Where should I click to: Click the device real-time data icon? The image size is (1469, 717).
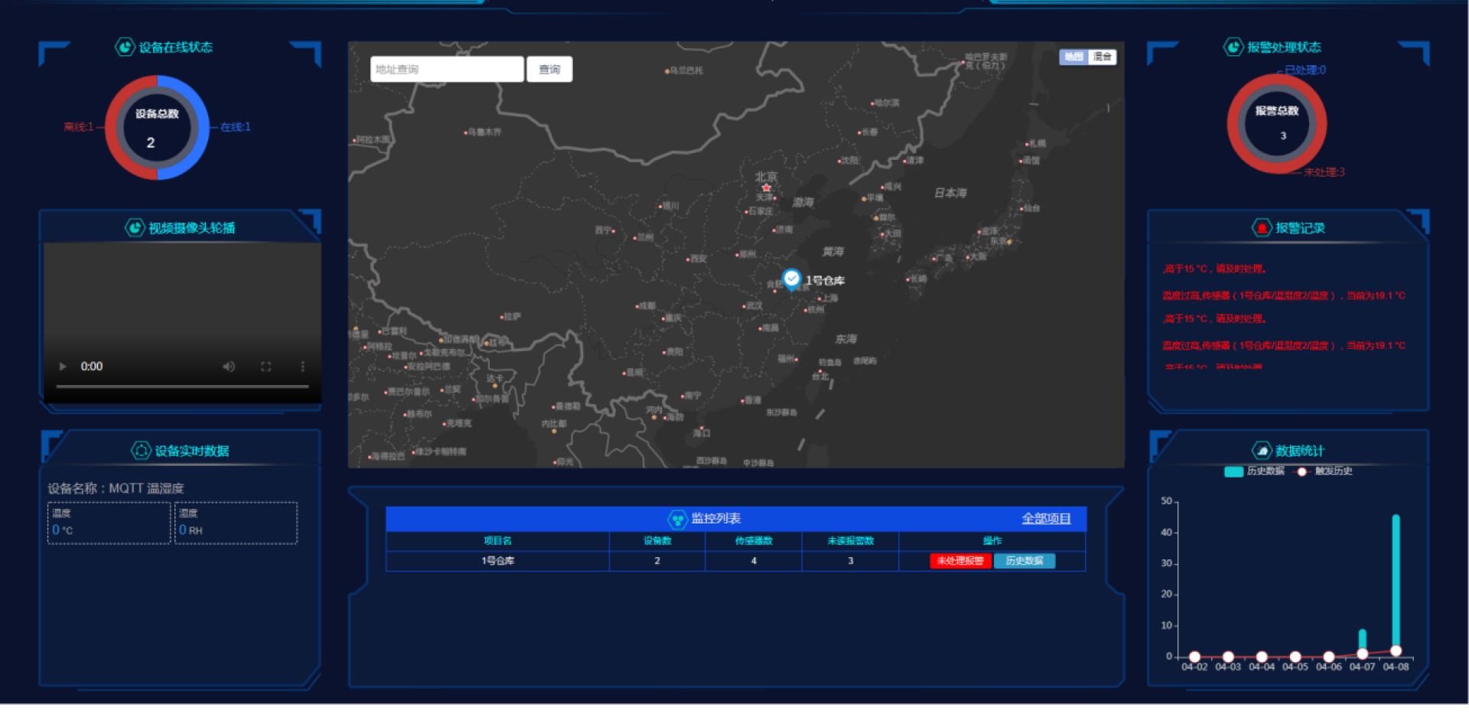point(141,451)
